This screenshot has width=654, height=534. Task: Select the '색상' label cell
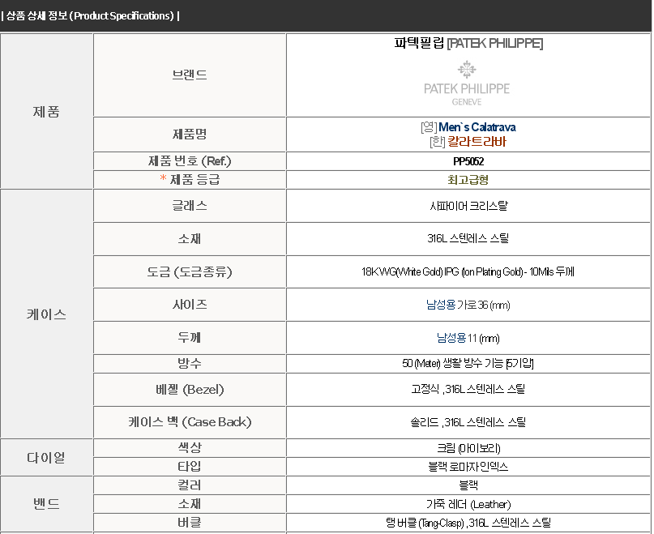[x=190, y=447]
